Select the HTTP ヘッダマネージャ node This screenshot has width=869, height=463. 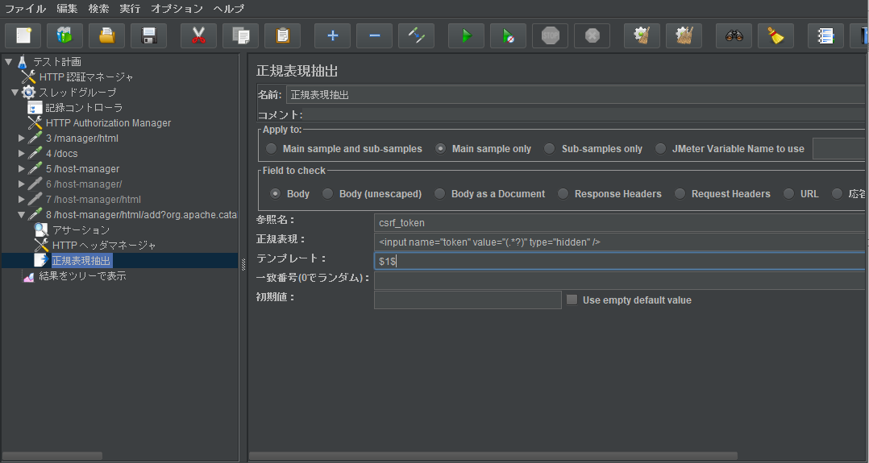pyautogui.click(x=104, y=246)
